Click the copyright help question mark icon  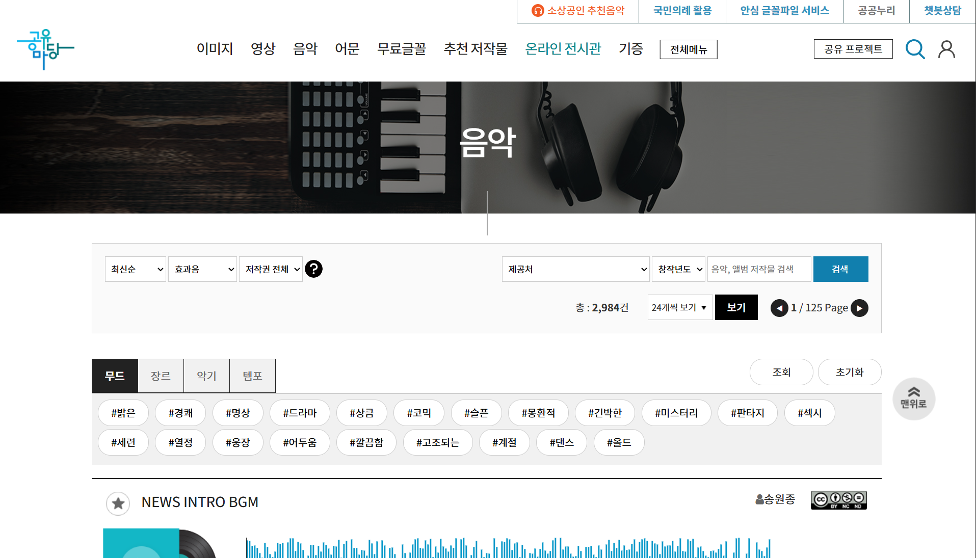(313, 269)
